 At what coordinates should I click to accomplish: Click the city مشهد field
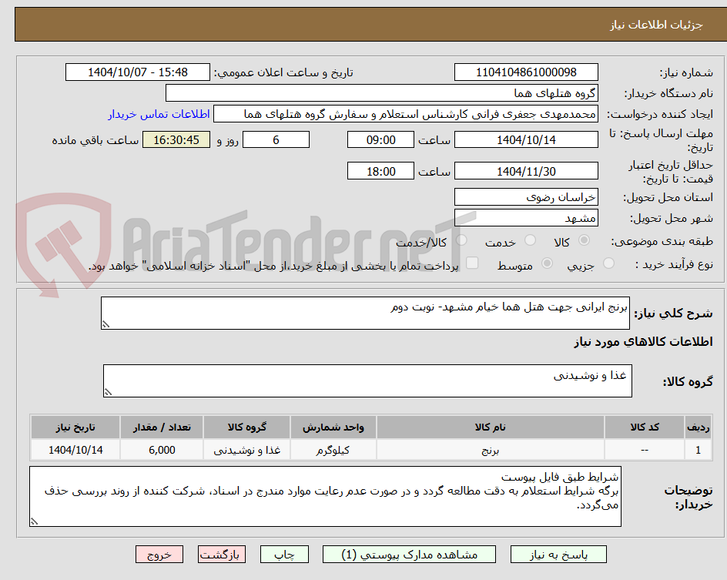tap(526, 218)
